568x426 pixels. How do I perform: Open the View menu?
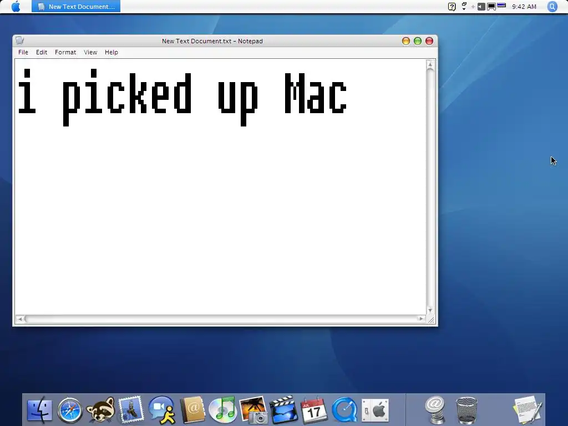click(90, 52)
